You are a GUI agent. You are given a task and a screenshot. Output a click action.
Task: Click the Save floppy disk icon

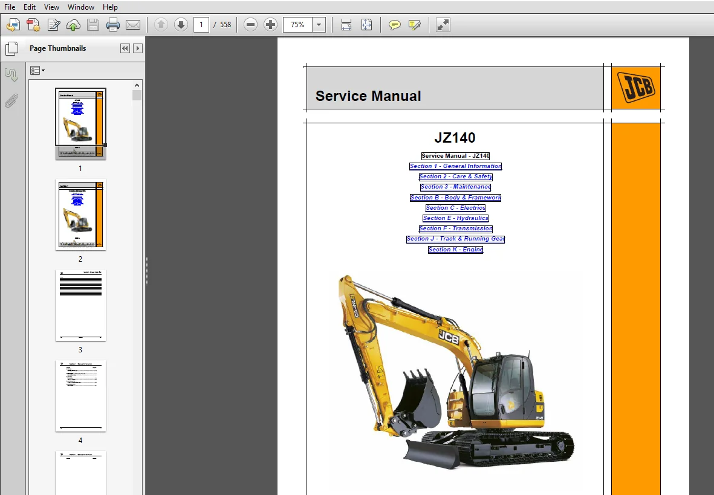[93, 25]
